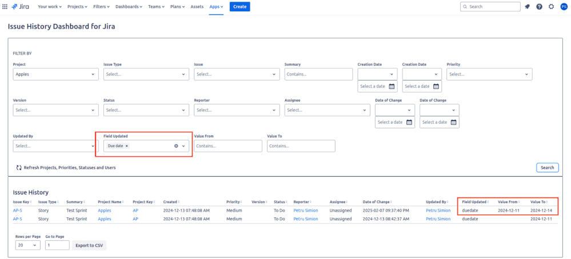Clear the Field Updated selection with the round X
Screen dimensions: 571x259
click(x=176, y=145)
